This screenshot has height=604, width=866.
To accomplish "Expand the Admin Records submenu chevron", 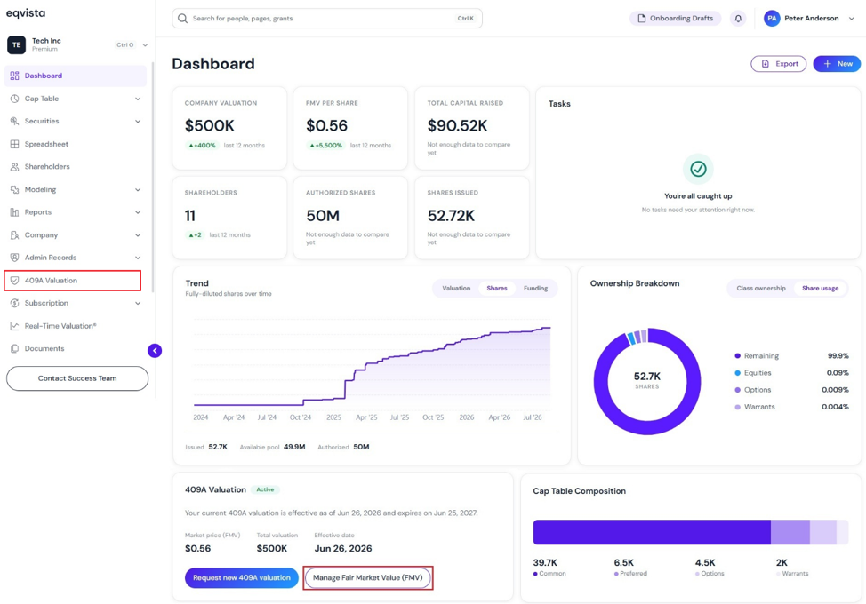I will [138, 258].
